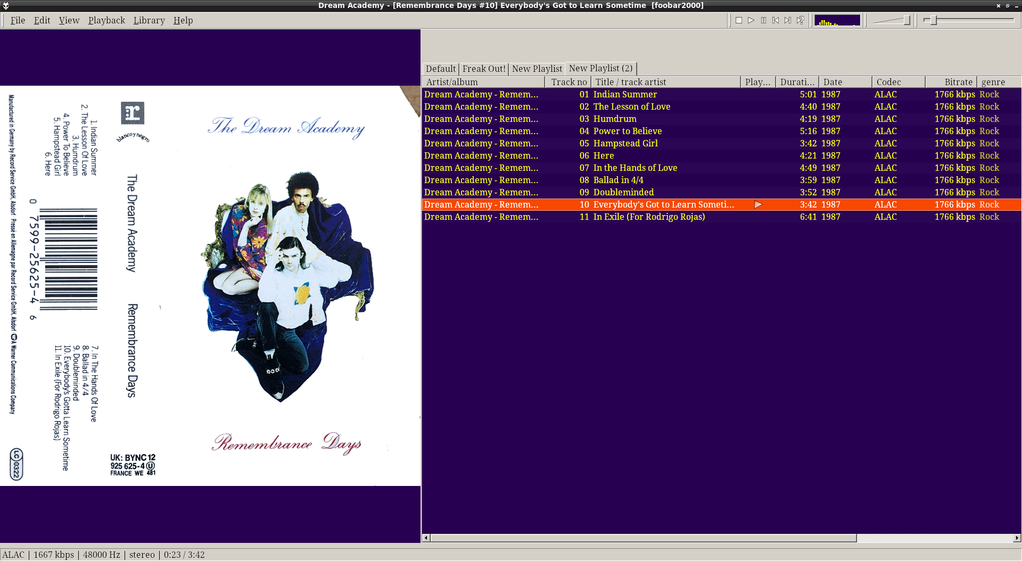Image resolution: width=1022 pixels, height=561 pixels.
Task: Select track 04 Power to Believe
Action: coord(722,131)
